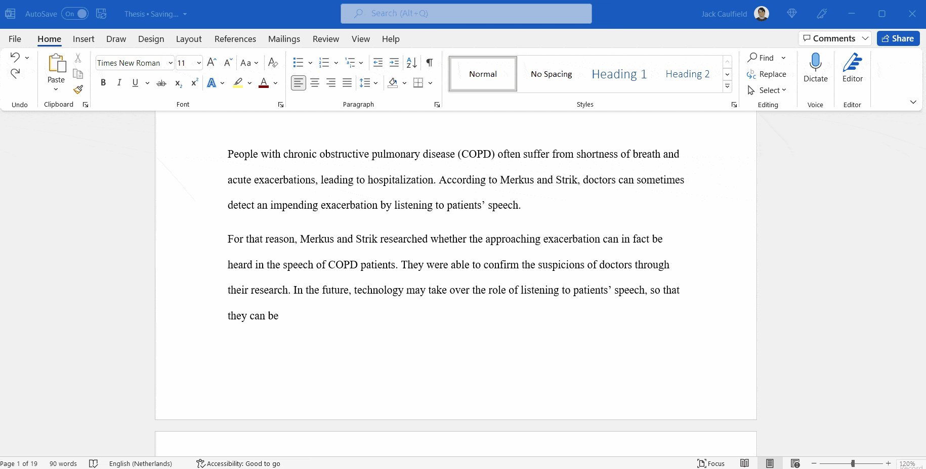Apply text highlight color

[238, 83]
